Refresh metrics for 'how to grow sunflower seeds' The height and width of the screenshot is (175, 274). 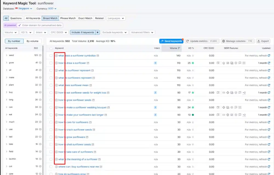coord(269,100)
